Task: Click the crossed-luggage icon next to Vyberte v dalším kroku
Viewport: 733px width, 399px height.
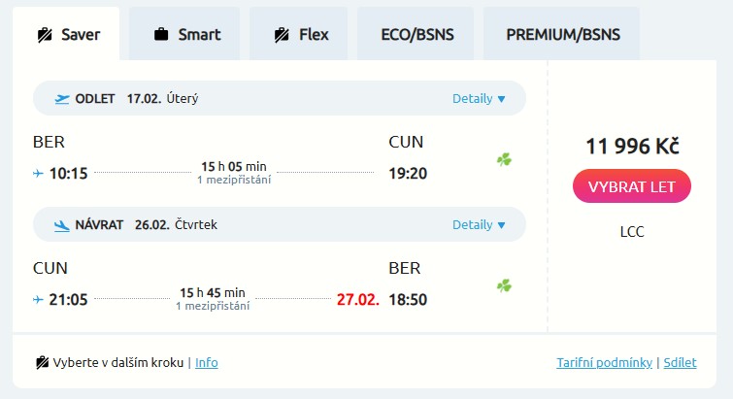Action: point(43,363)
